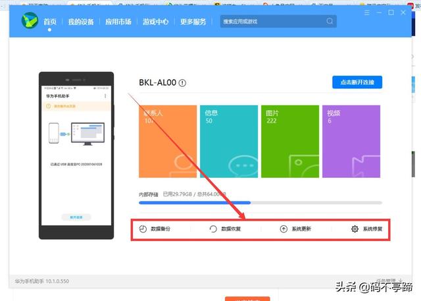Open the green 图片 pictures tile
This screenshot has height=301, width=421.
(x=290, y=142)
